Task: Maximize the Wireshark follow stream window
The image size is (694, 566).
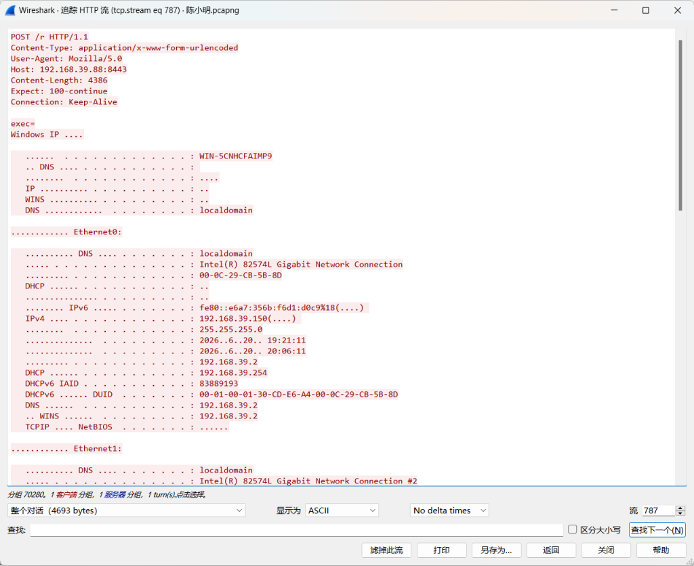Action: coord(646,10)
